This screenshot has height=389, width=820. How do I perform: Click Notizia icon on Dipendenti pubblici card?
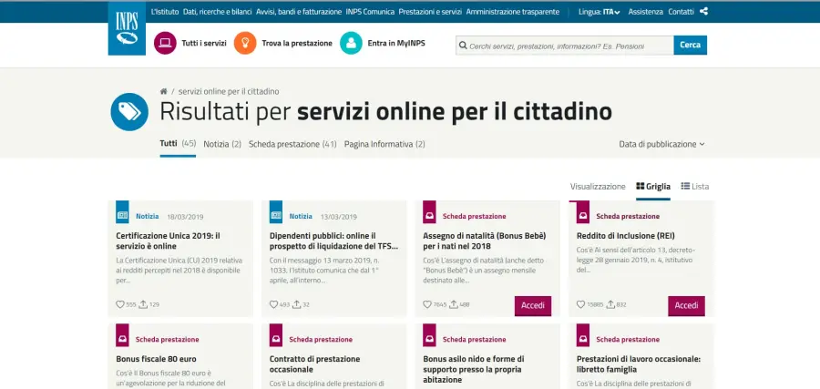tap(276, 212)
